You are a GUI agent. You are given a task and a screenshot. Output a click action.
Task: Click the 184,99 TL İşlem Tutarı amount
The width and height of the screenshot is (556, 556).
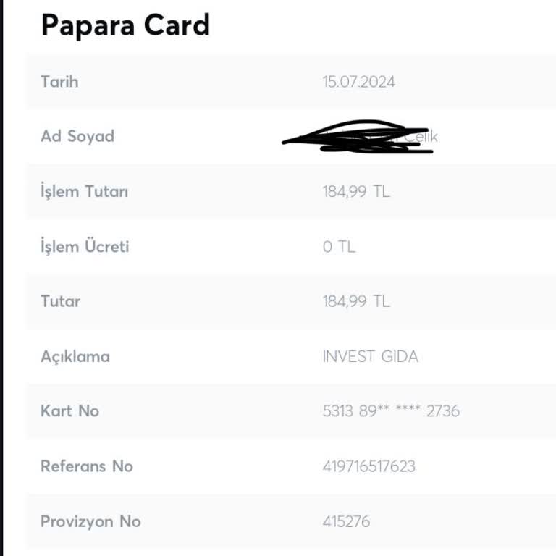click(x=356, y=192)
